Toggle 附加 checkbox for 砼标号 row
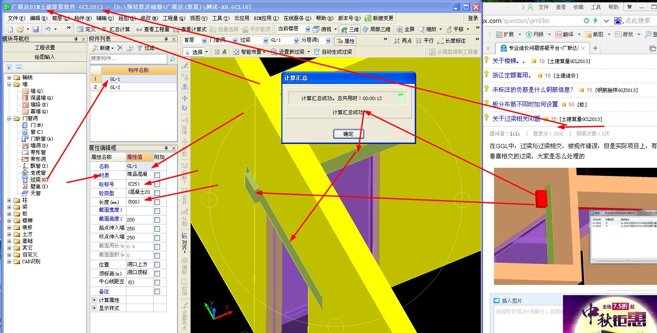Screen dimensions: 657x333 point(157,184)
